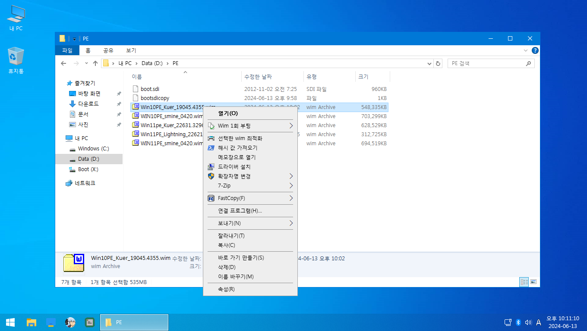Viewport: 587px width, 331px height.
Task: Click the Data (D:) breadcrumb in the address bar
Action: tap(152, 63)
